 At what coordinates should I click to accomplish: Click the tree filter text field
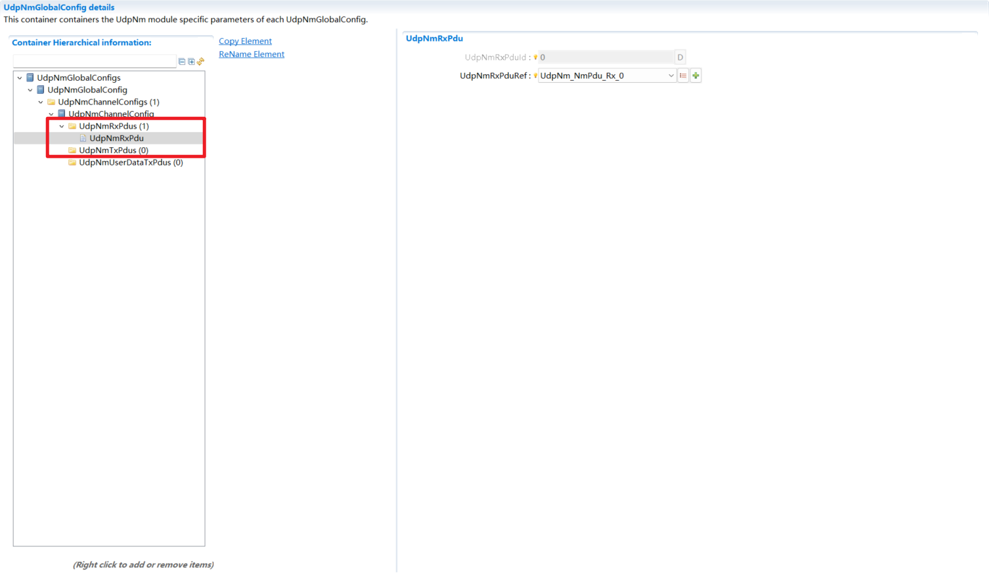(95, 61)
